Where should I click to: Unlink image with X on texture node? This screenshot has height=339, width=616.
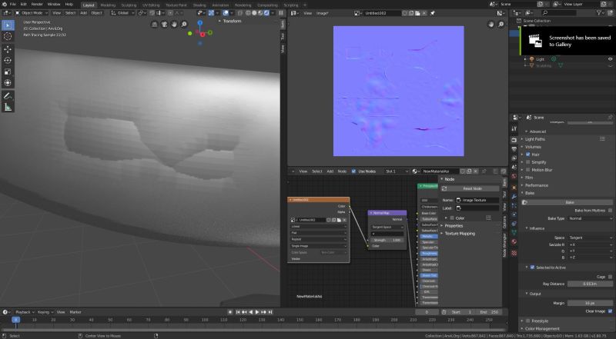point(344,220)
